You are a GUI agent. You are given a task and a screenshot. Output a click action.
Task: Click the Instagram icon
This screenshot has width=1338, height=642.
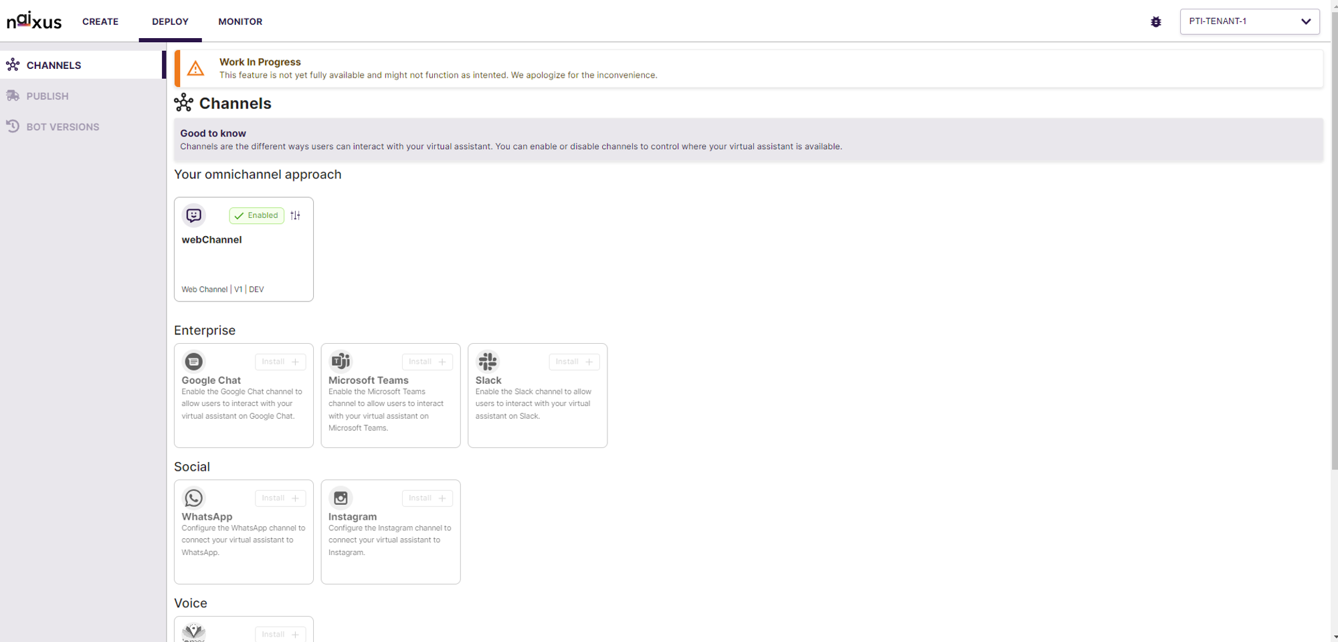pyautogui.click(x=341, y=498)
